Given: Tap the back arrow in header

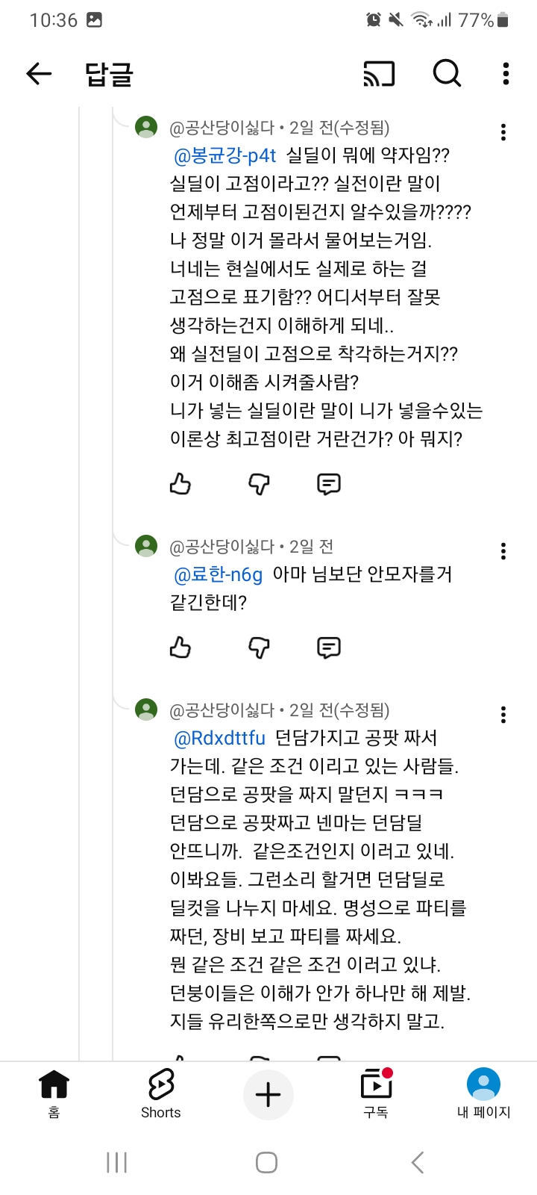Looking at the screenshot, I should (x=39, y=73).
